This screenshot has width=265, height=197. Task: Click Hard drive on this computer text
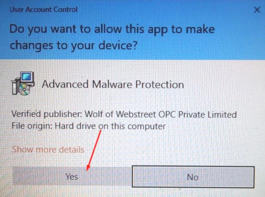tap(110, 126)
